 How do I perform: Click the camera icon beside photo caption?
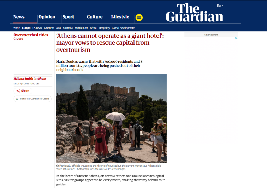[x=58, y=166]
